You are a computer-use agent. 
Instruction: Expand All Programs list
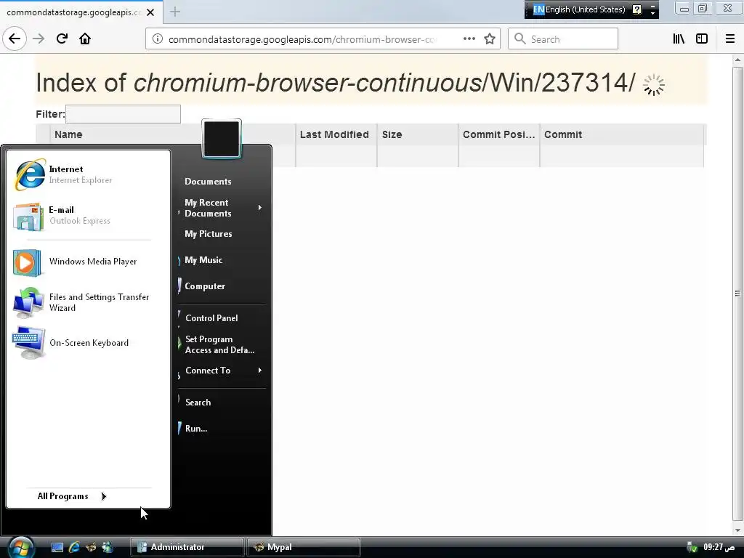pos(71,496)
